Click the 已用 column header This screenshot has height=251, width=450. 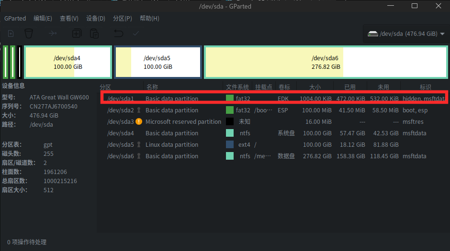click(x=350, y=87)
